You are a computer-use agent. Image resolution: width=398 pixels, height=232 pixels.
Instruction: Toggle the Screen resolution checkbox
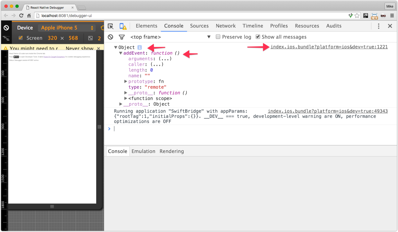[x=21, y=38]
